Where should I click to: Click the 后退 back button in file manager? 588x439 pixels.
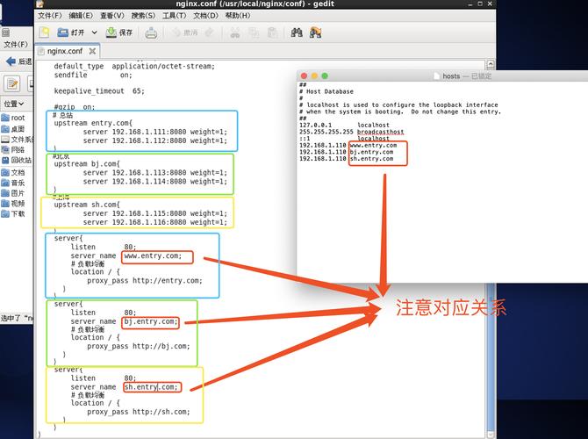17,61
